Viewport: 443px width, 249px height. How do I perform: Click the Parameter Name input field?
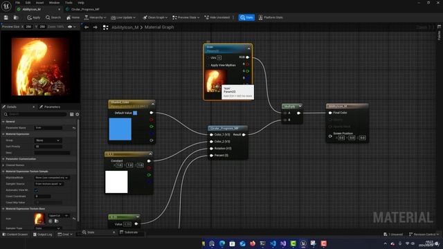point(48,128)
